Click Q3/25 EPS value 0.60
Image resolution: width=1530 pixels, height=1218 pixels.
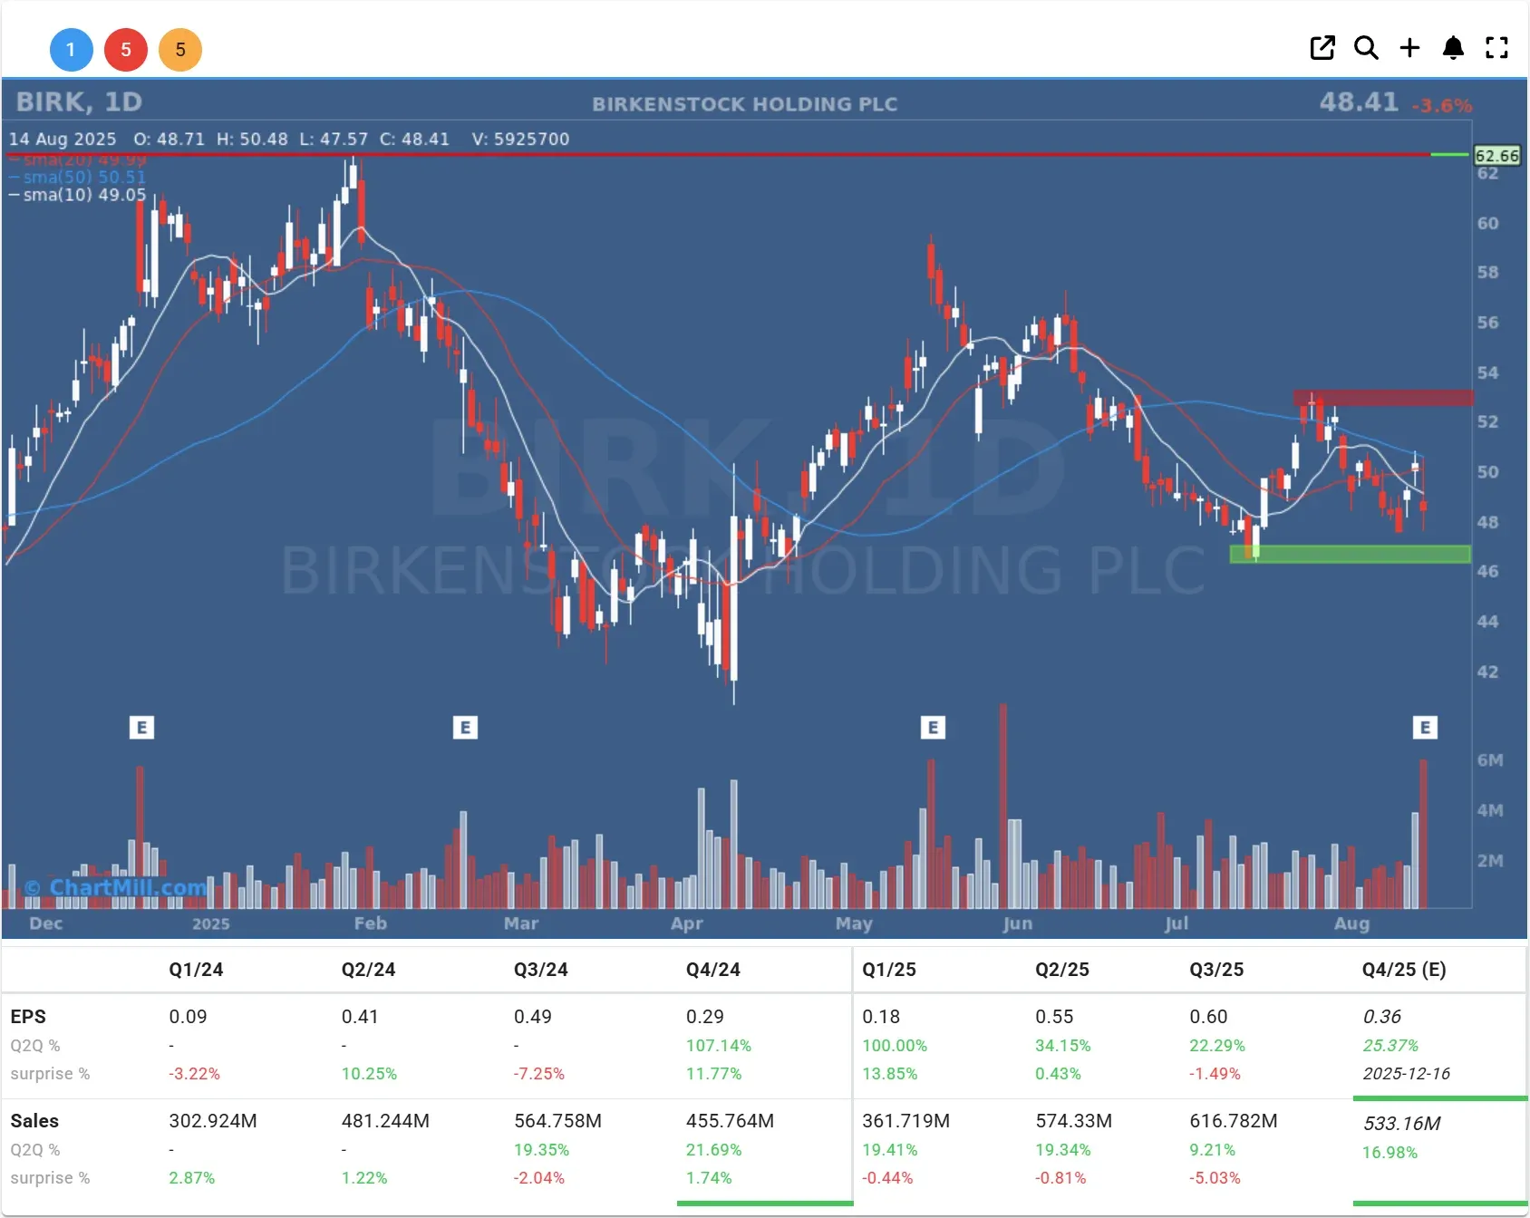coord(1208,1017)
